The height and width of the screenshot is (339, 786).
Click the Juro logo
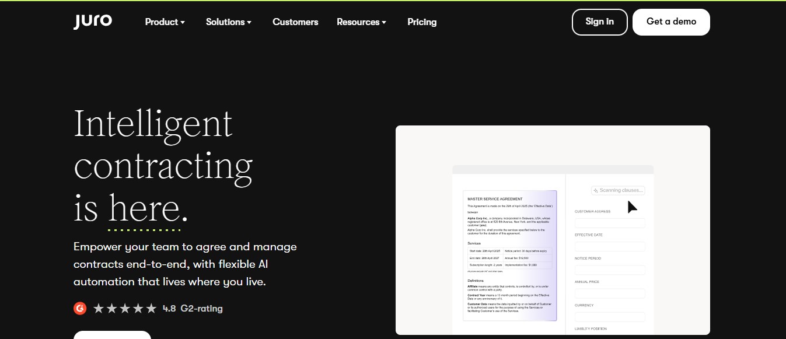pyautogui.click(x=93, y=22)
